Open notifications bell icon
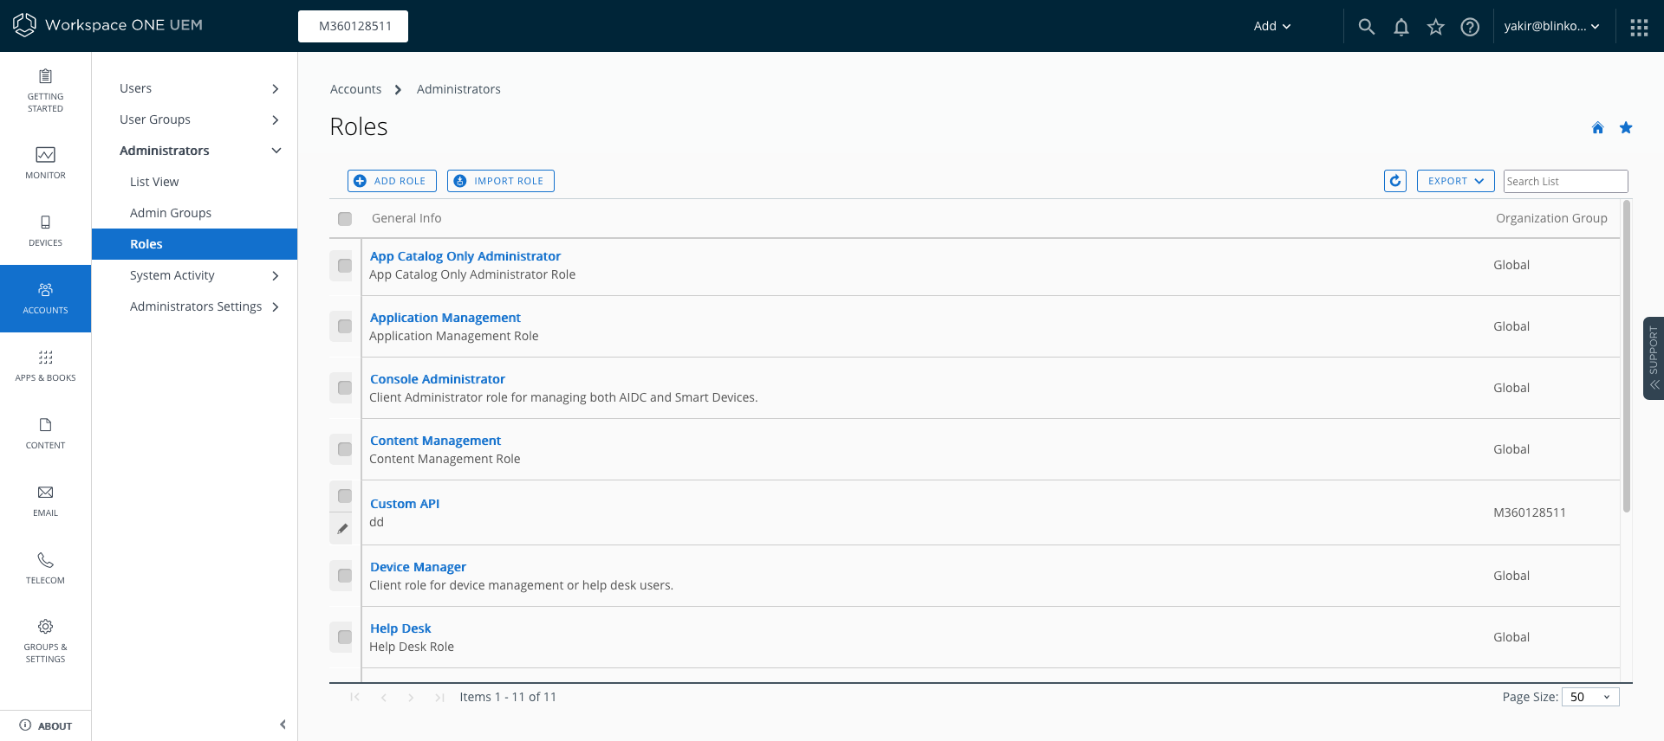 (x=1401, y=26)
